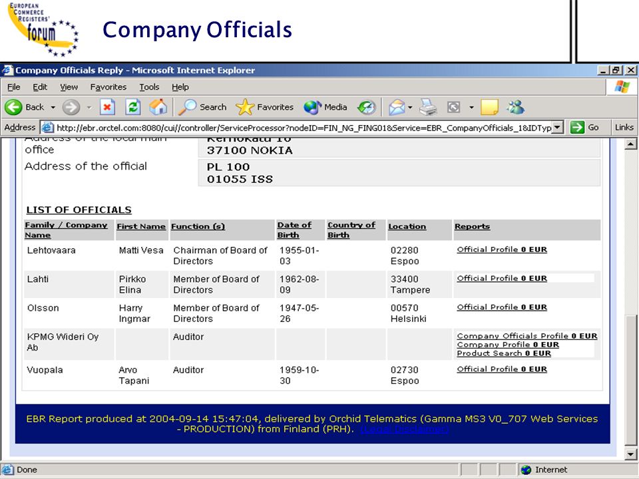Expand the Forward button history dropdown

pos(89,108)
